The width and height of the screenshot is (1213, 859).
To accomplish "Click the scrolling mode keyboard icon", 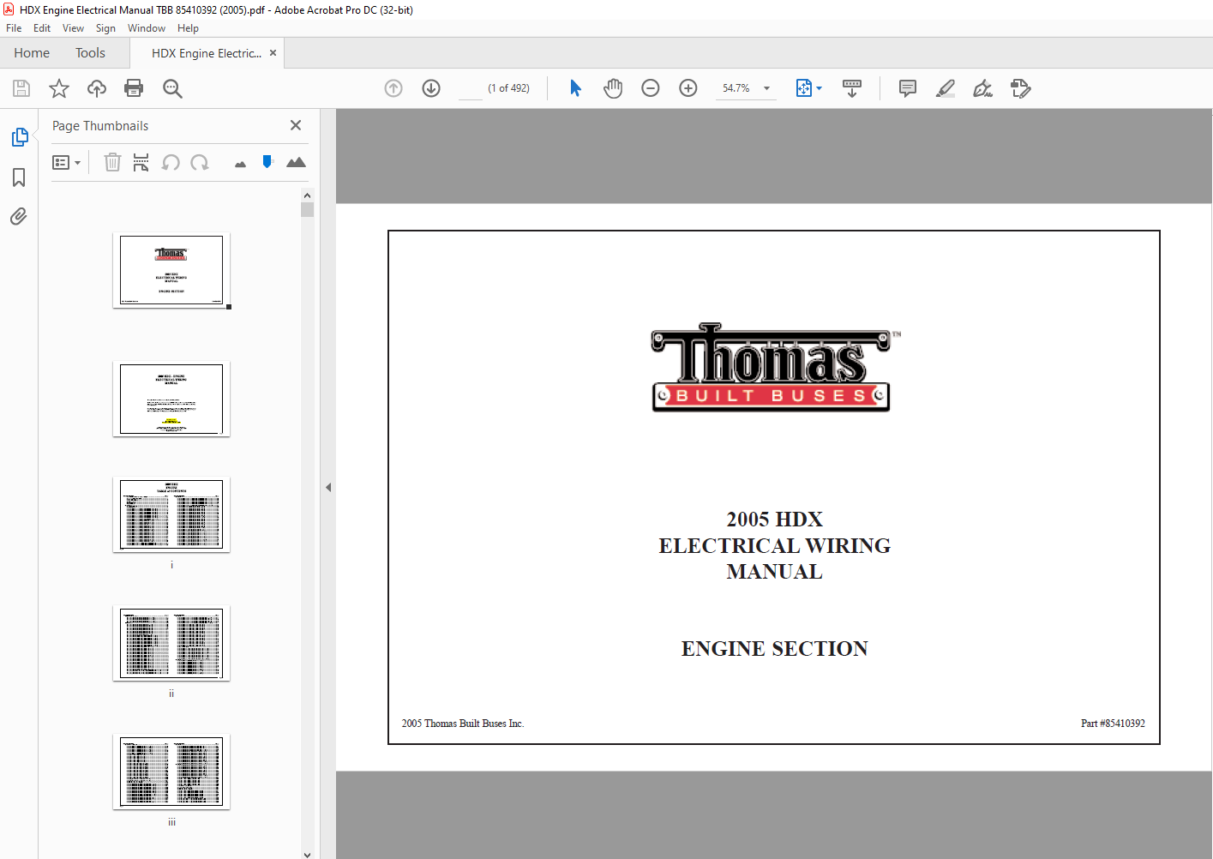I will click(x=852, y=88).
